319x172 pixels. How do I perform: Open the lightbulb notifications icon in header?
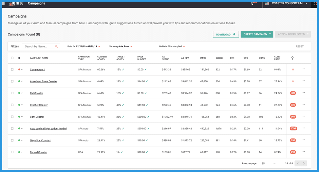[x=253, y=4]
